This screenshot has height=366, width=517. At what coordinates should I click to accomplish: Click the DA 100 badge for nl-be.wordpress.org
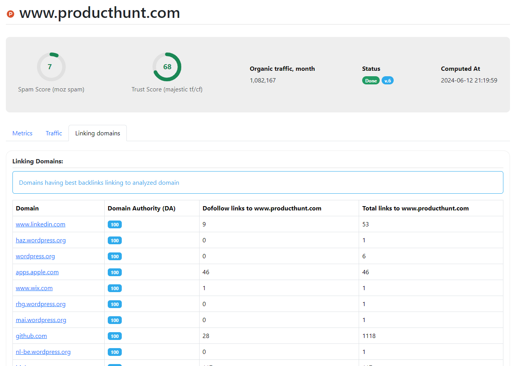tap(115, 352)
